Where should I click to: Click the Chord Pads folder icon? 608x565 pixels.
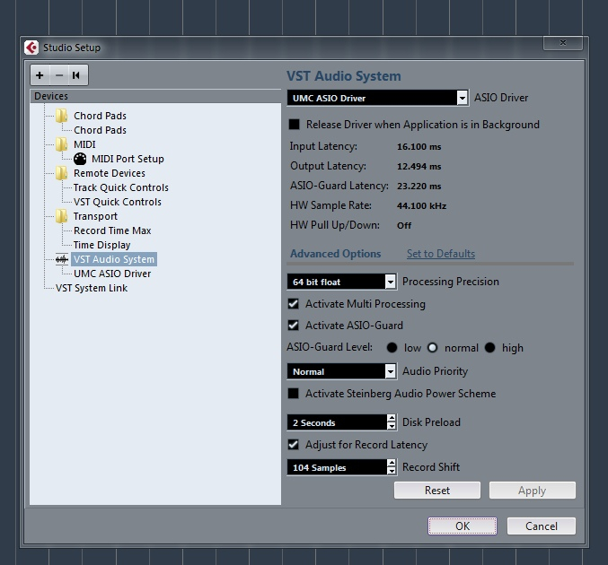click(x=61, y=116)
